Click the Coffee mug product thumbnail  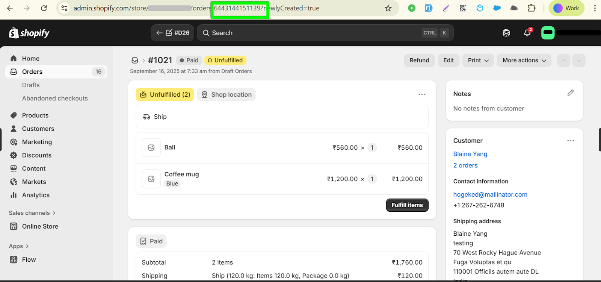tap(151, 179)
